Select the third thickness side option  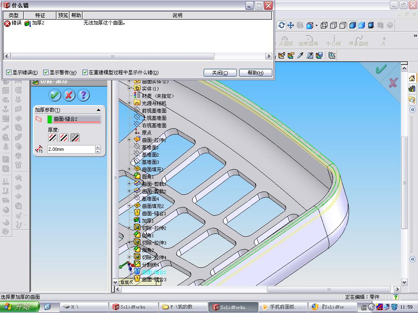(x=75, y=138)
